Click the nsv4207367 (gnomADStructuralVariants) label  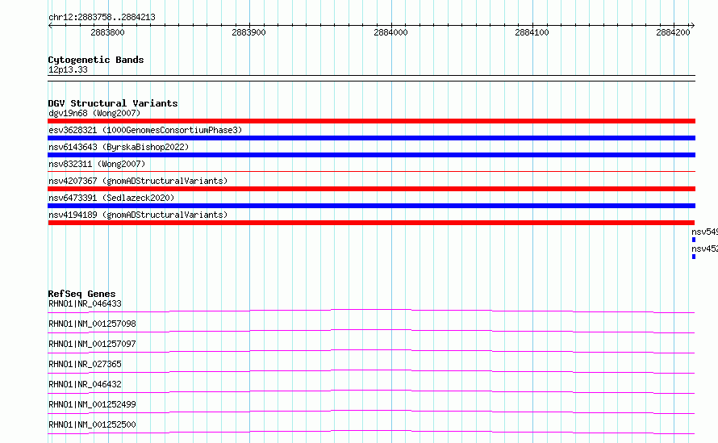(138, 181)
